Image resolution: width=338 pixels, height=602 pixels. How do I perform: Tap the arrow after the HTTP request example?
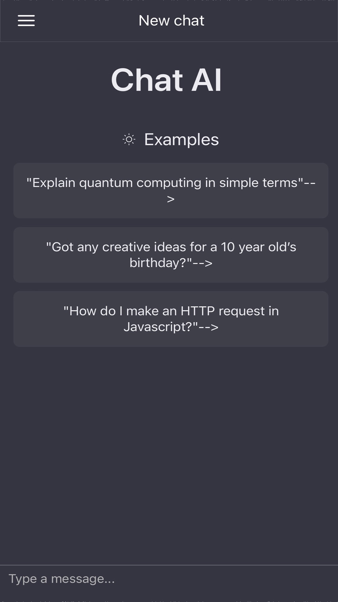click(209, 327)
